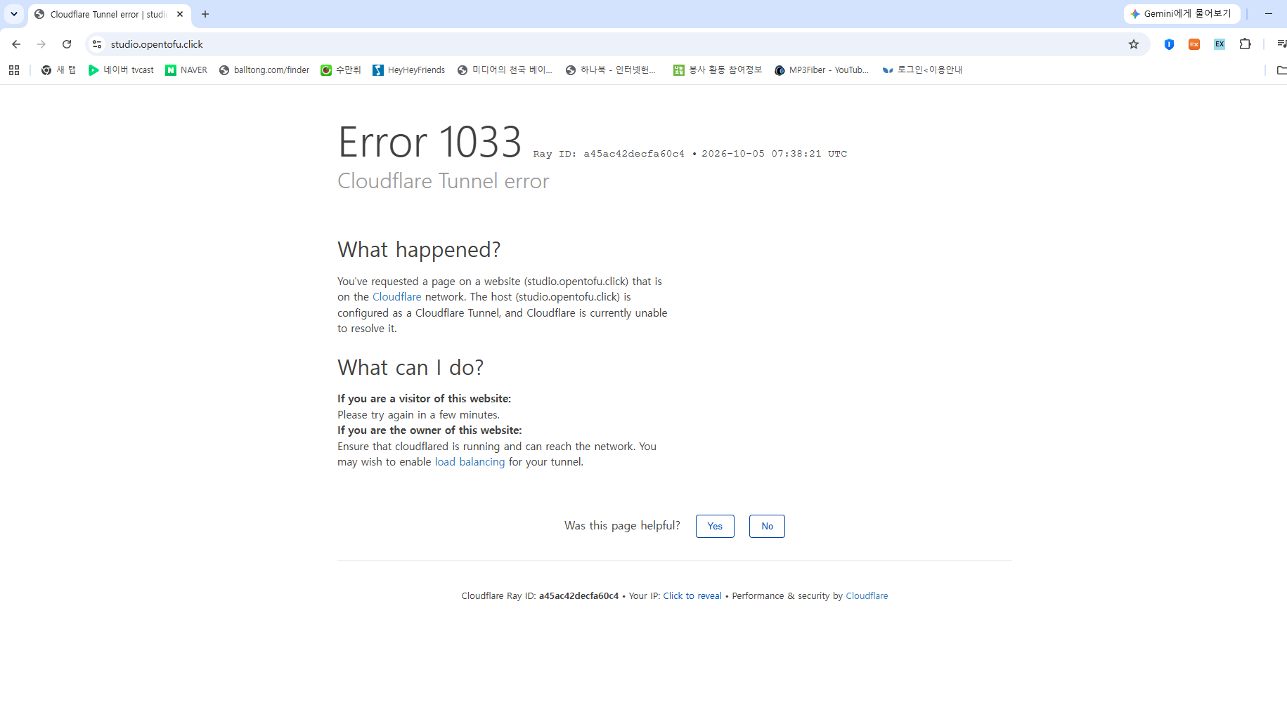Select the Cloudflare Tunnel error tab
This screenshot has height=712, width=1287.
[x=109, y=14]
